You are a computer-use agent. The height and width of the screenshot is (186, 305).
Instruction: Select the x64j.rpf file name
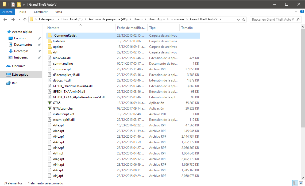tap(58, 176)
